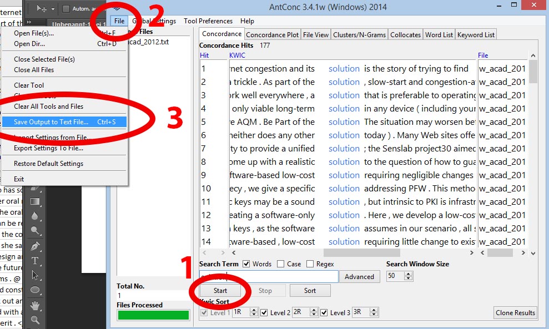549x329 pixels.
Task: Increase the Search Window Size value
Action: click(x=408, y=274)
